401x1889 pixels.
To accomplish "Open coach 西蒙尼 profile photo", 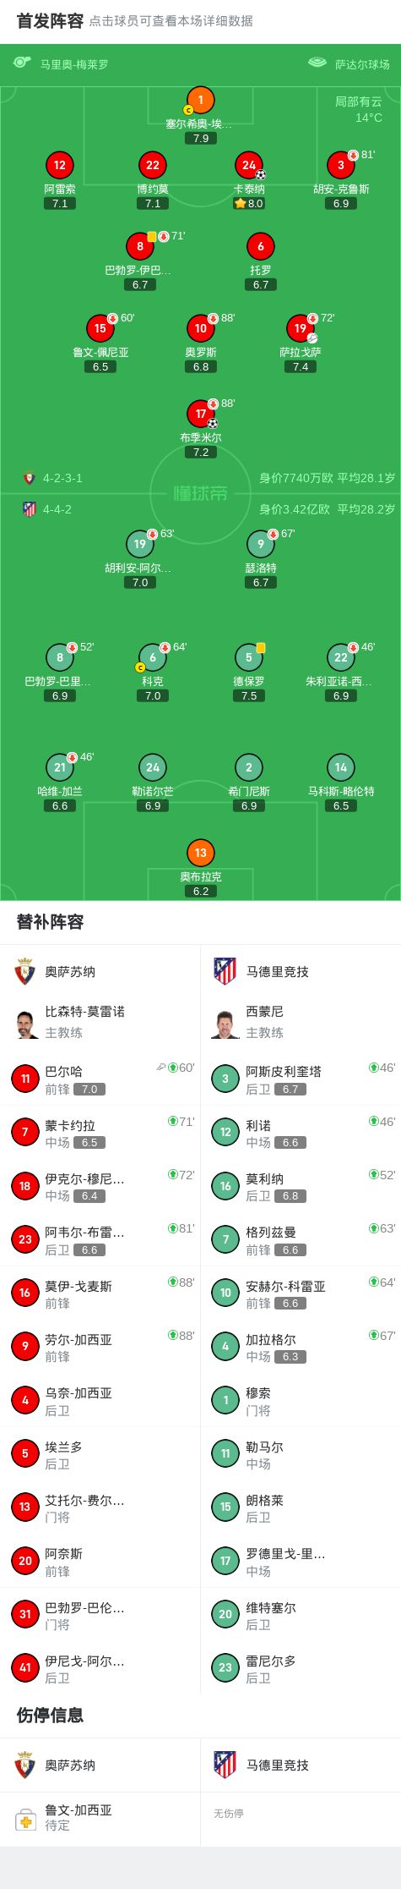I will click(x=225, y=1023).
